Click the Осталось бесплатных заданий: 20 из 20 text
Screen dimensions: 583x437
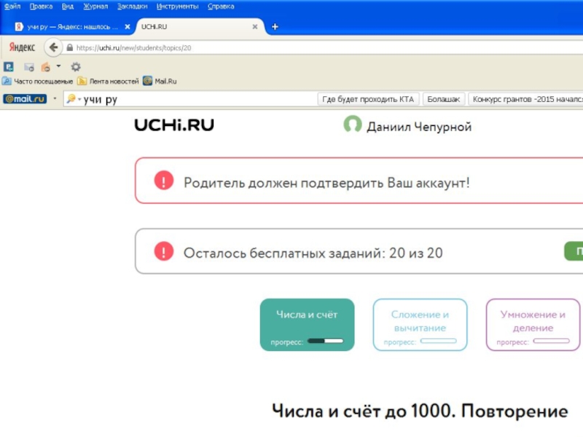pyautogui.click(x=313, y=253)
